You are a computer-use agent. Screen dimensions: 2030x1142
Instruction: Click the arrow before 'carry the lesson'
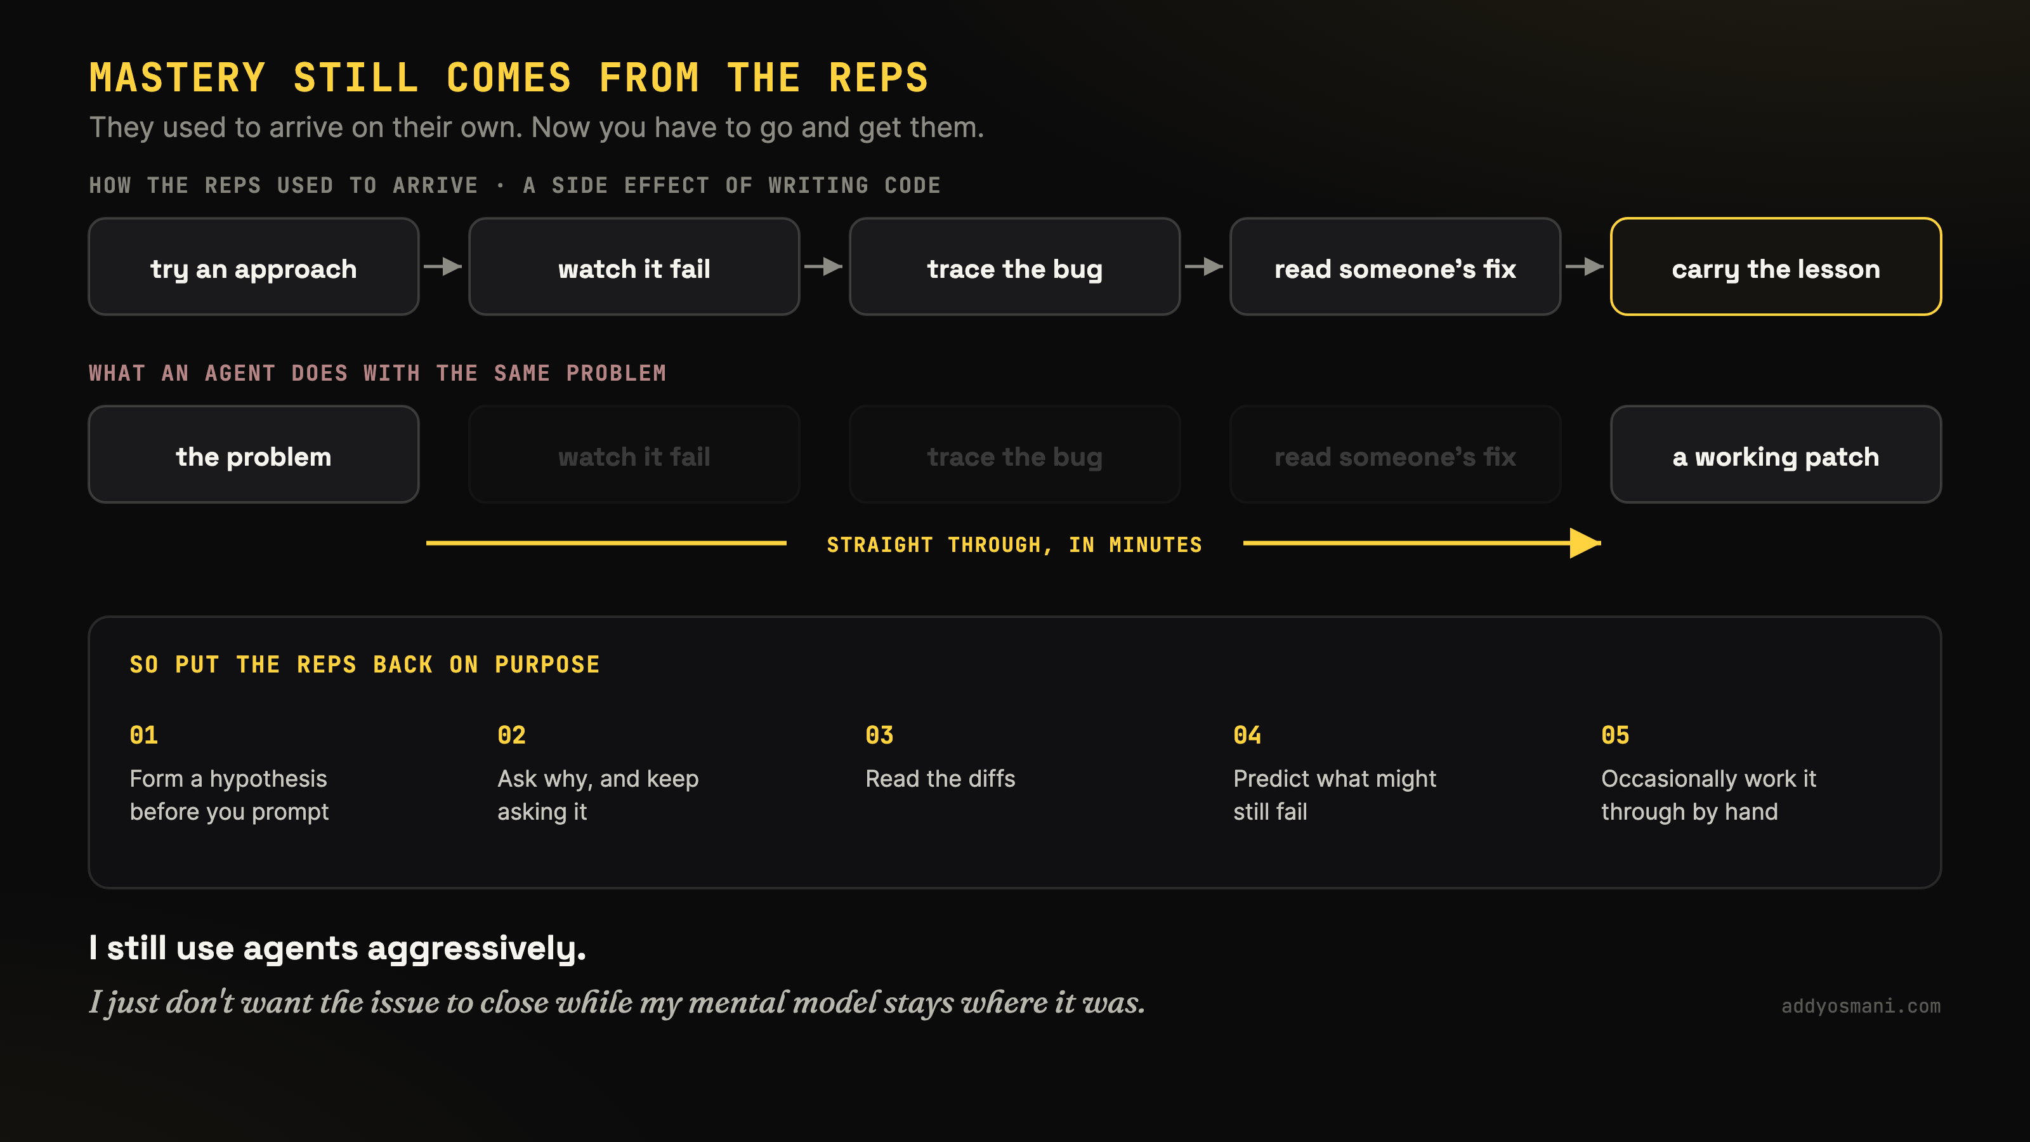(1585, 266)
